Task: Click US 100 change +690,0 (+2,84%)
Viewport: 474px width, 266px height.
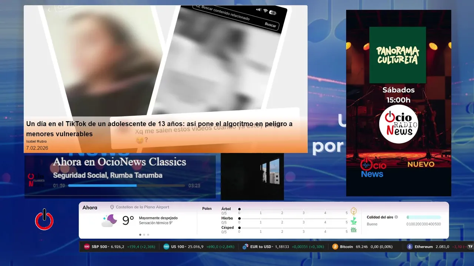Action: click(220, 246)
